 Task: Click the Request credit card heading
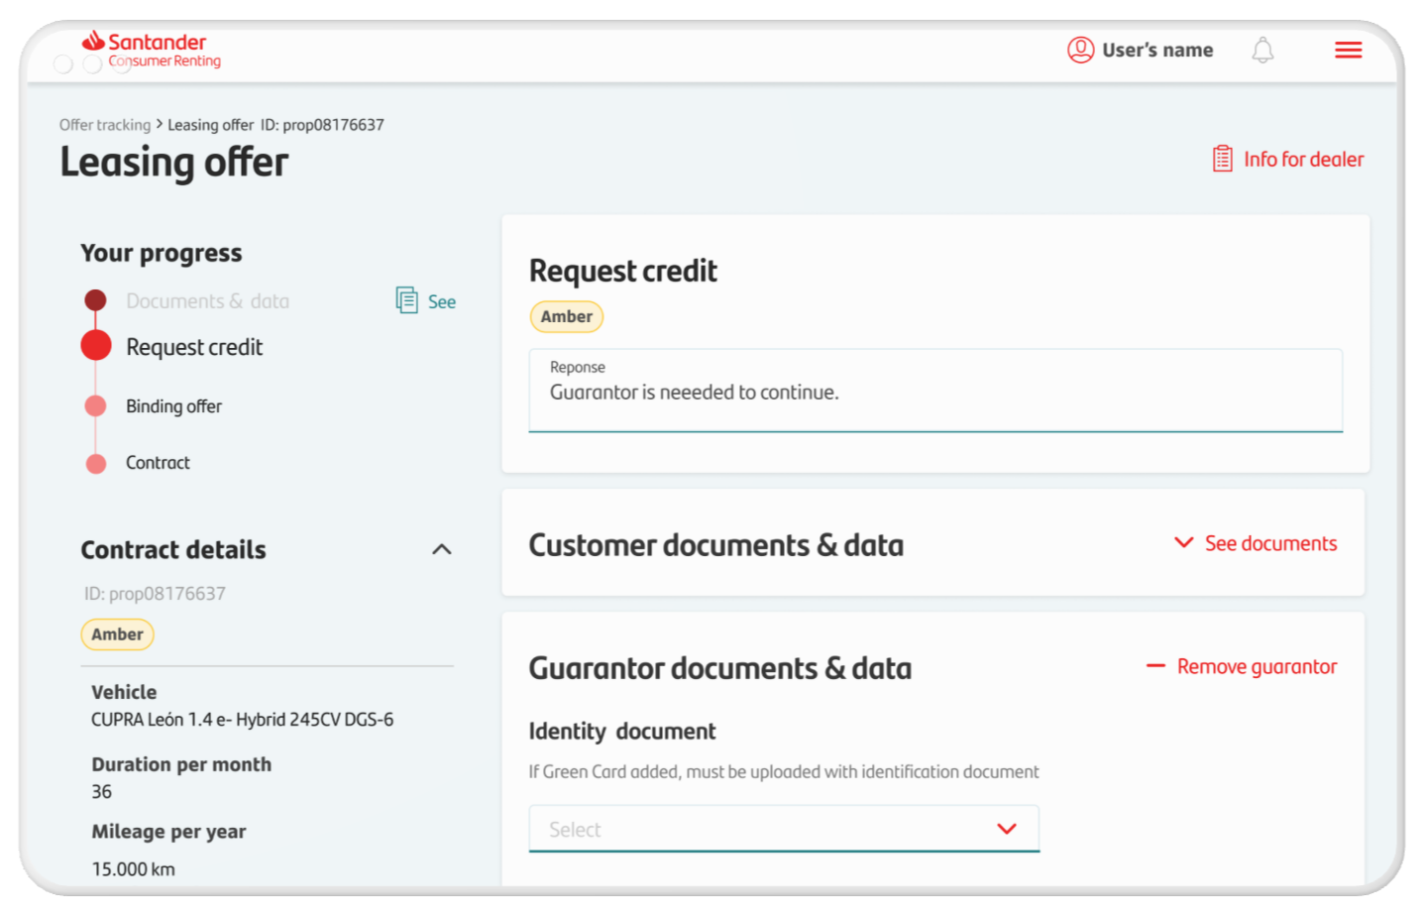point(622,271)
